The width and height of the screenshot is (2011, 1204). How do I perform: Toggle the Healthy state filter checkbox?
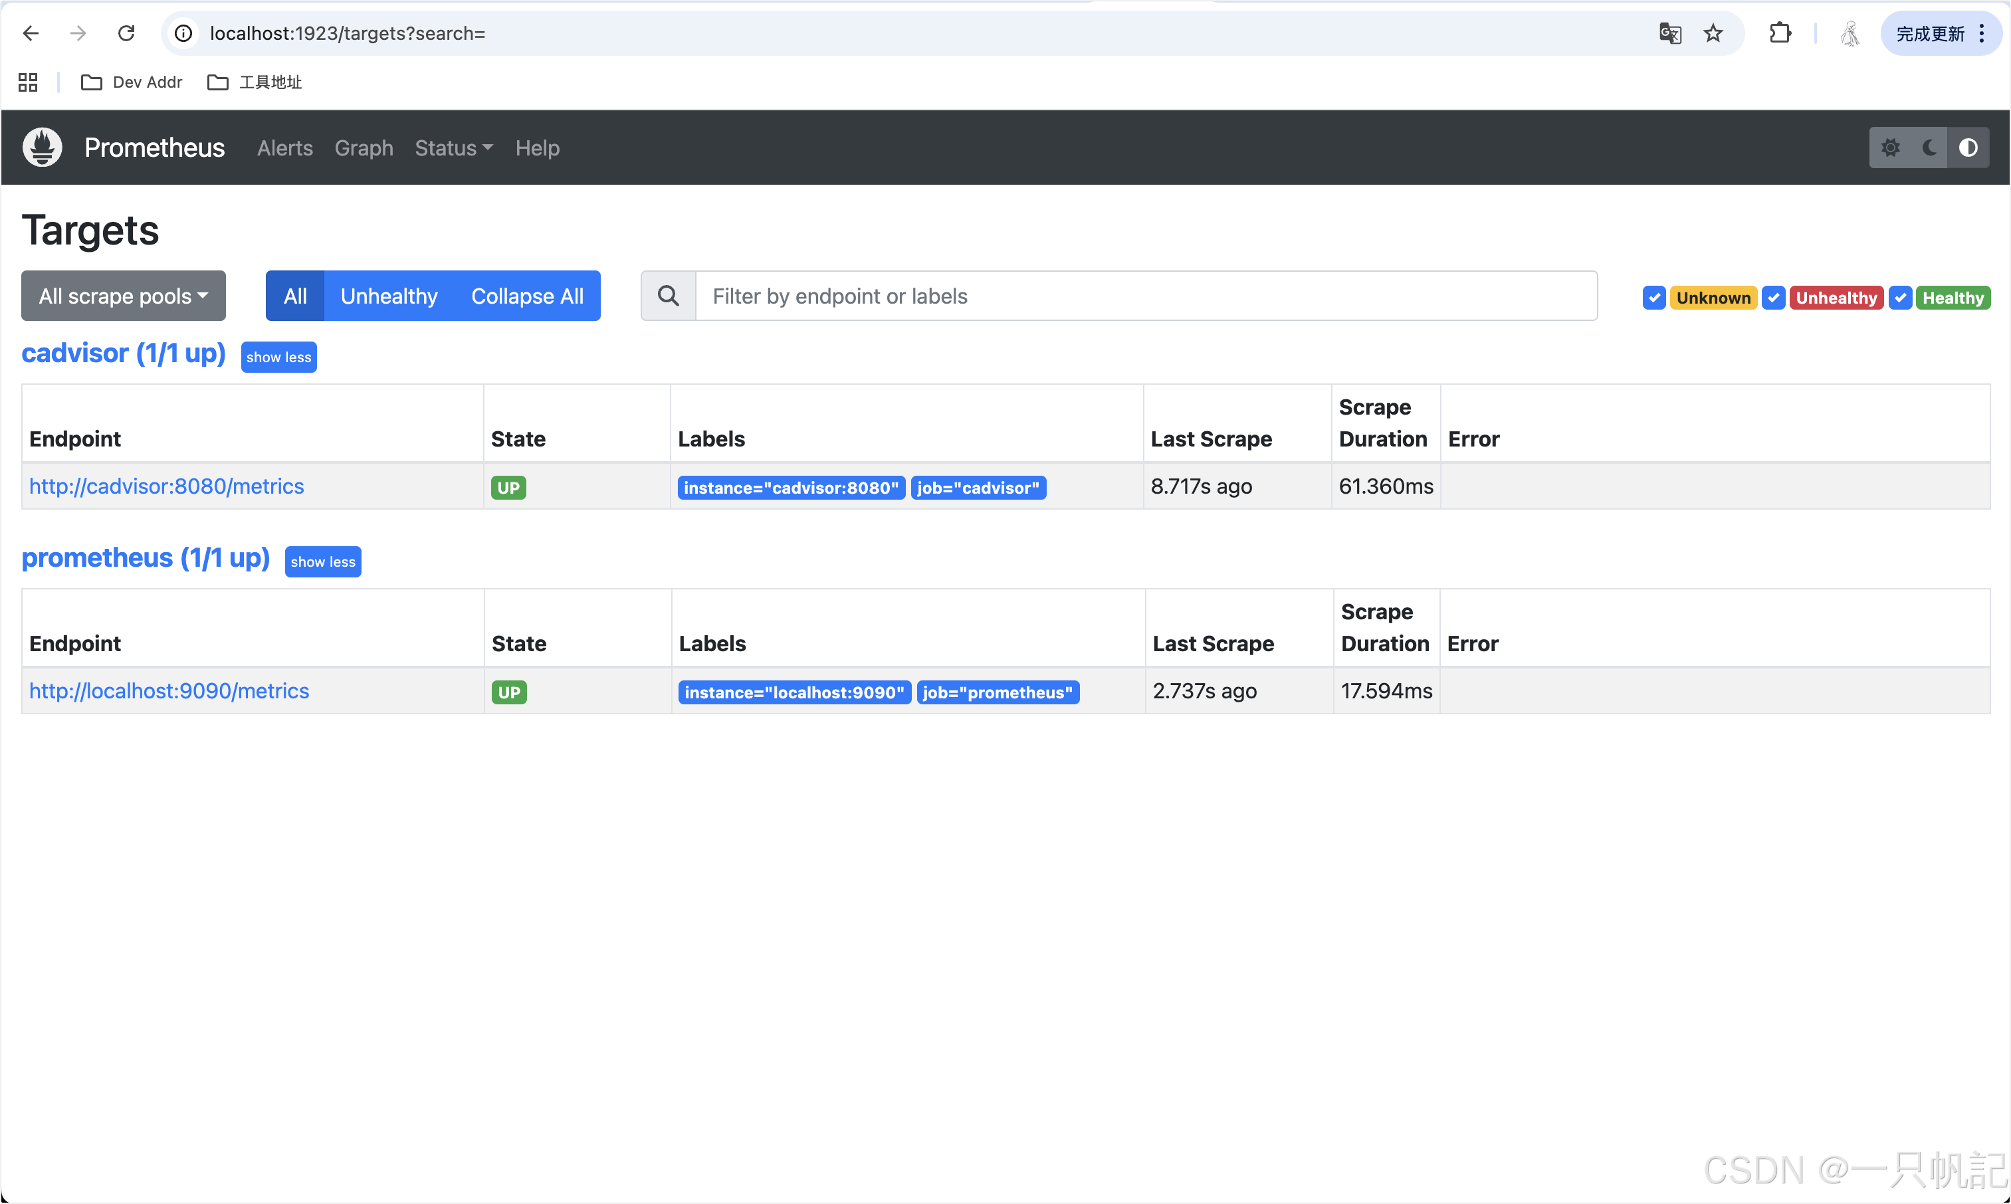[x=1901, y=298]
